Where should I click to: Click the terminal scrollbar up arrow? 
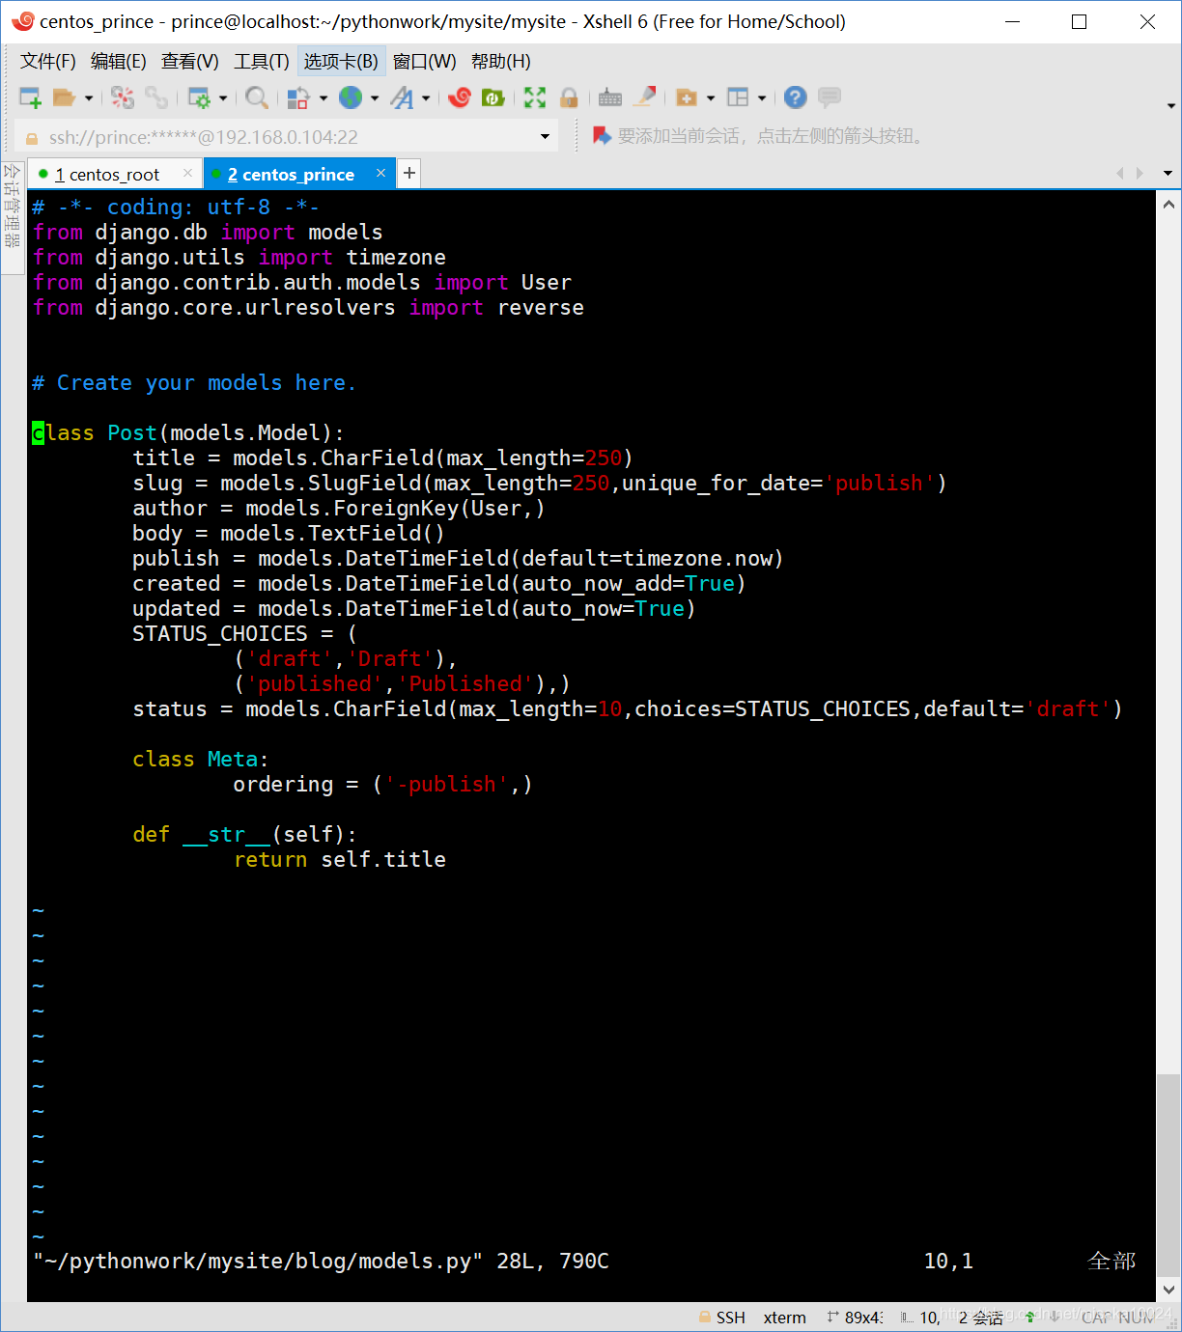click(1168, 204)
